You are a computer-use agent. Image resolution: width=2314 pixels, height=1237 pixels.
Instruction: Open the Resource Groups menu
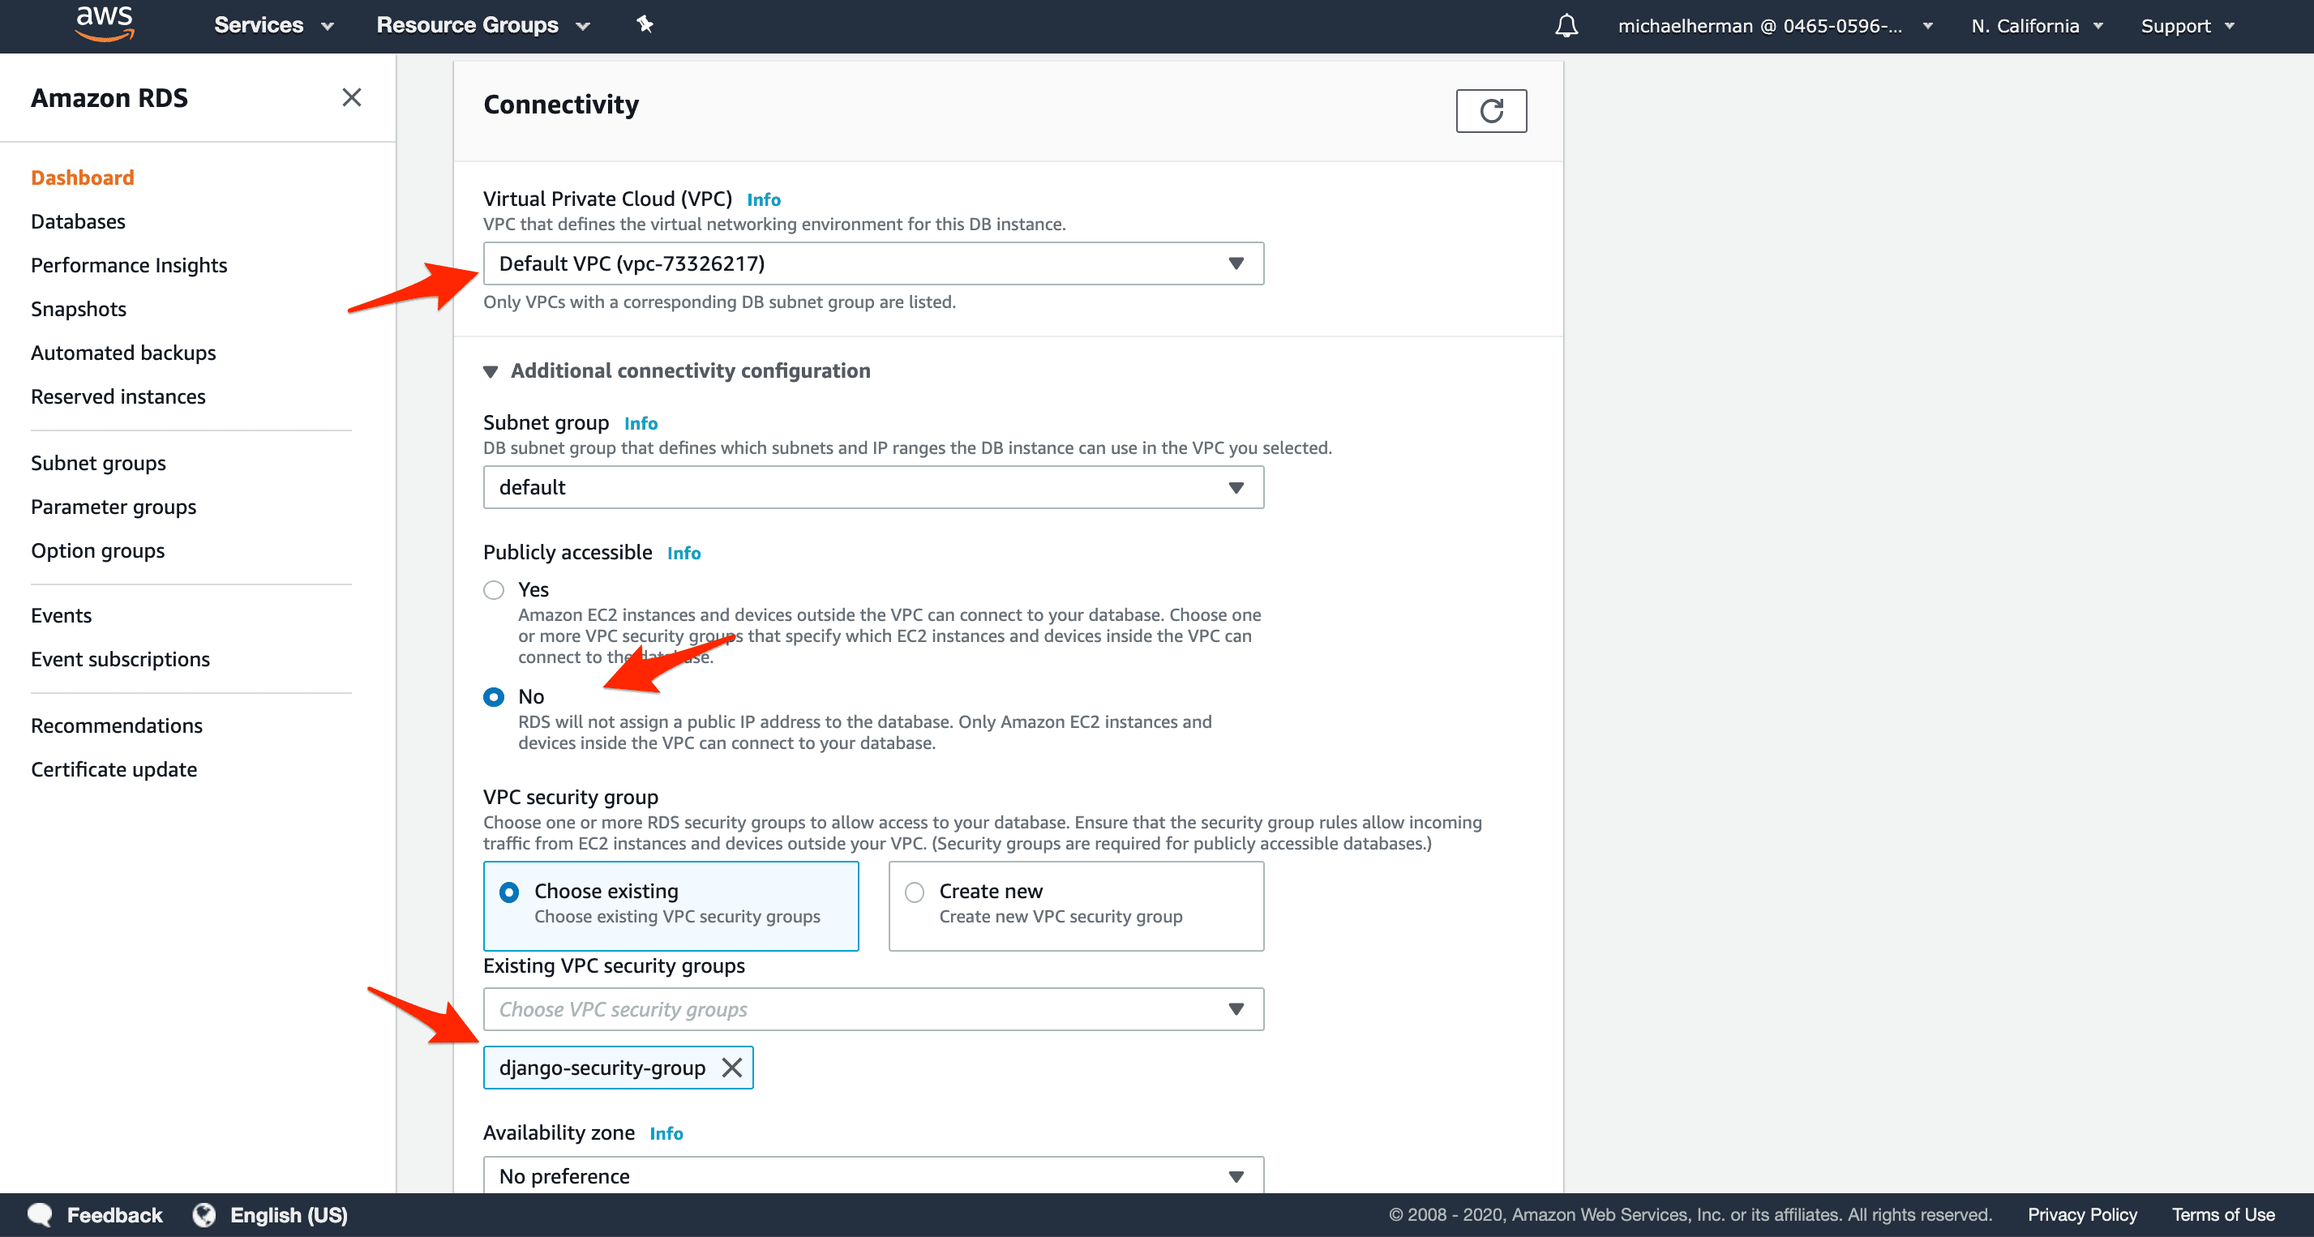(482, 25)
